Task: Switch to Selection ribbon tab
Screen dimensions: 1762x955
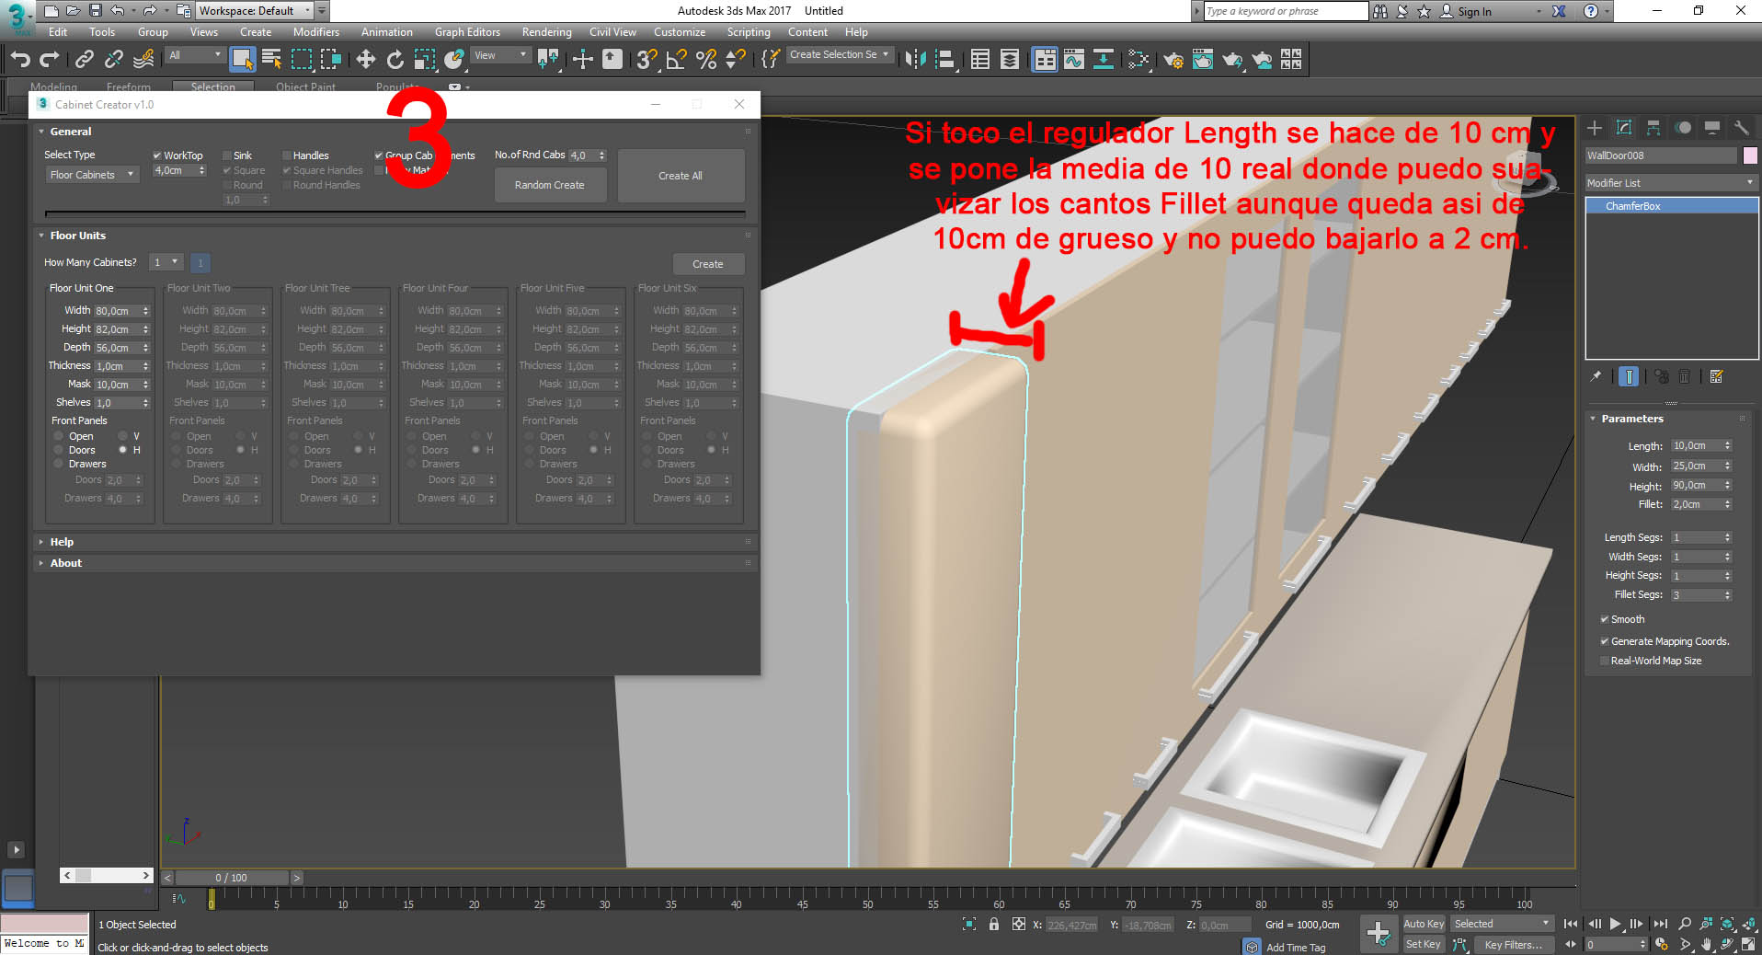Action: pyautogui.click(x=213, y=86)
